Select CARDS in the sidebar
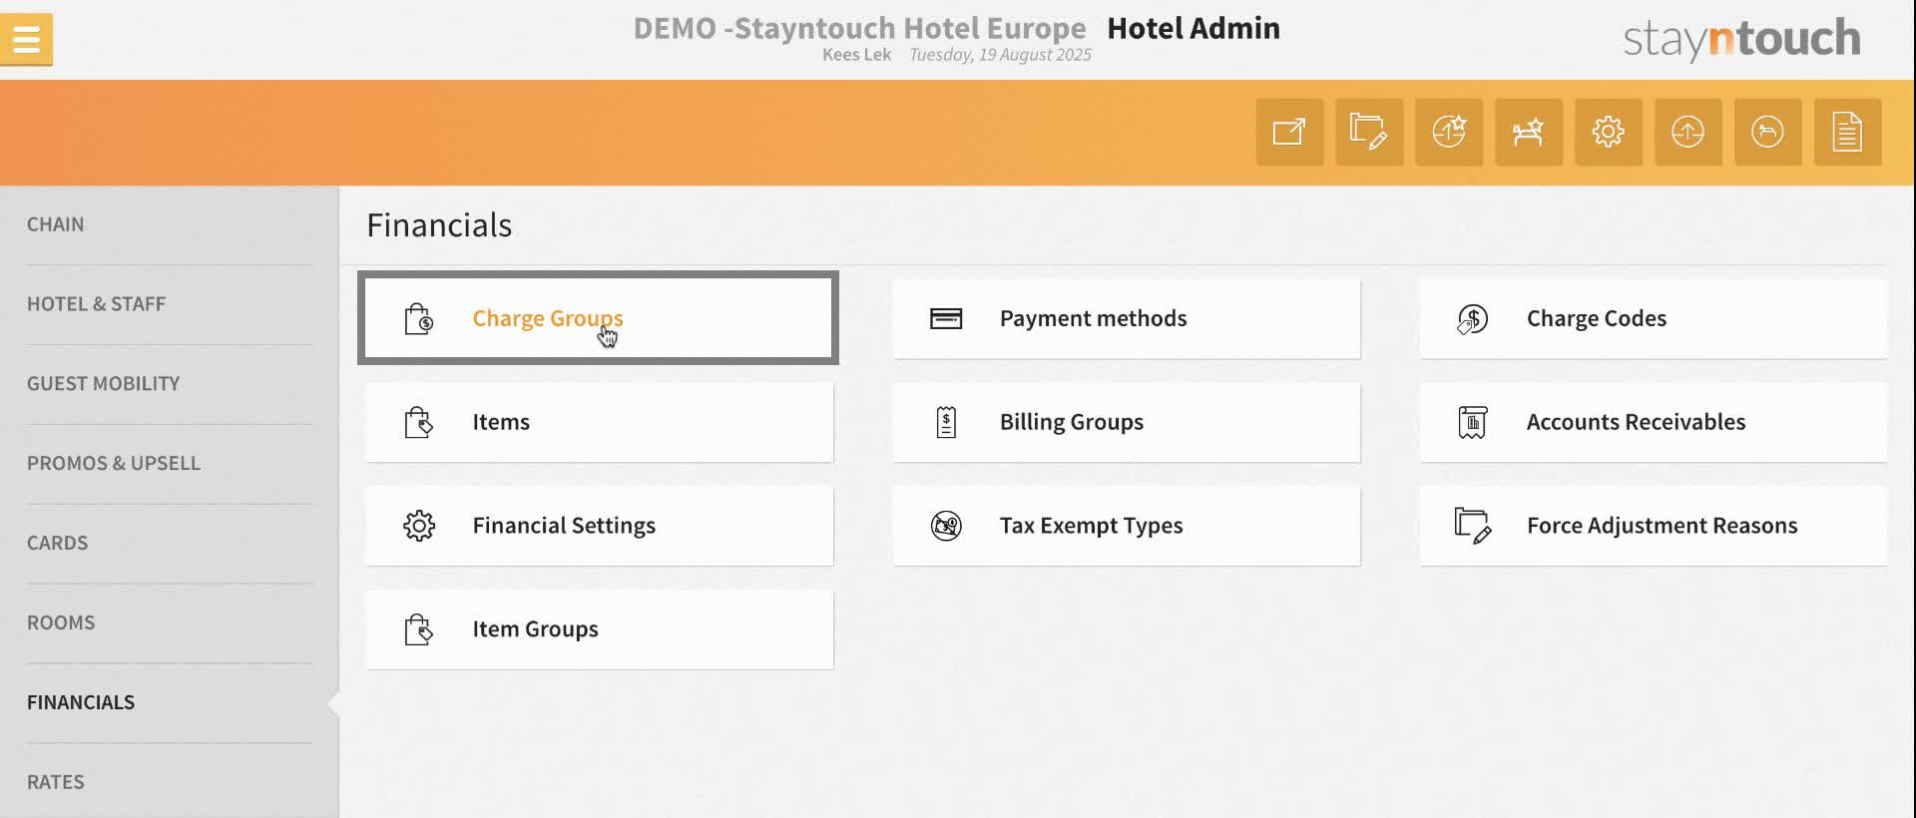This screenshot has height=818, width=1916. [x=58, y=544]
